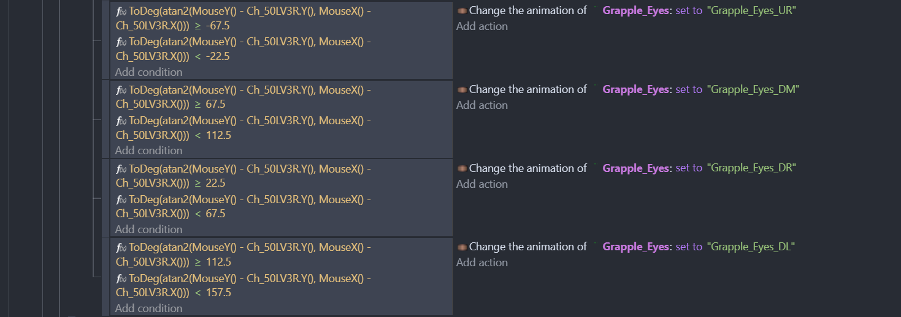
Task: Click the Grapple_Eyes object in the DR action
Action: click(x=636, y=168)
